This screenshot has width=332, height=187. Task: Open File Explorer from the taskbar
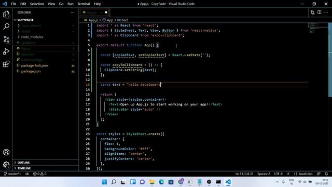tap(152, 182)
